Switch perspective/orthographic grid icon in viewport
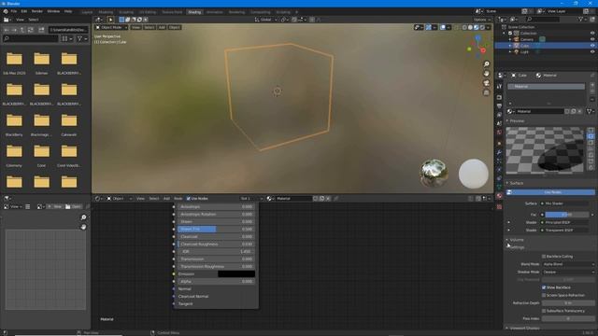 pyautogui.click(x=486, y=92)
